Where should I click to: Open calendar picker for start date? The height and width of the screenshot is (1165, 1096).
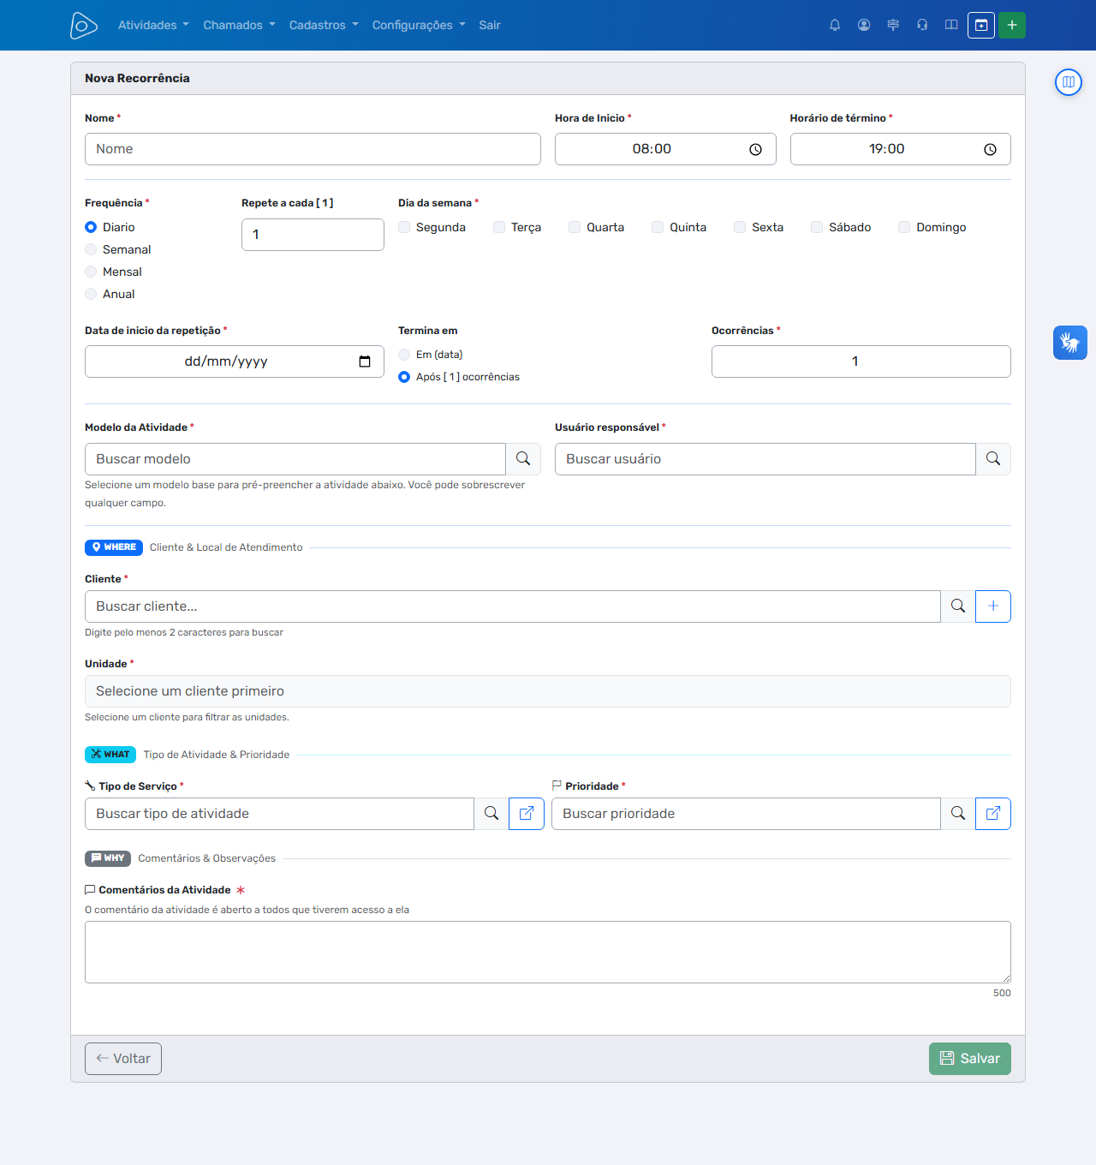tap(365, 361)
